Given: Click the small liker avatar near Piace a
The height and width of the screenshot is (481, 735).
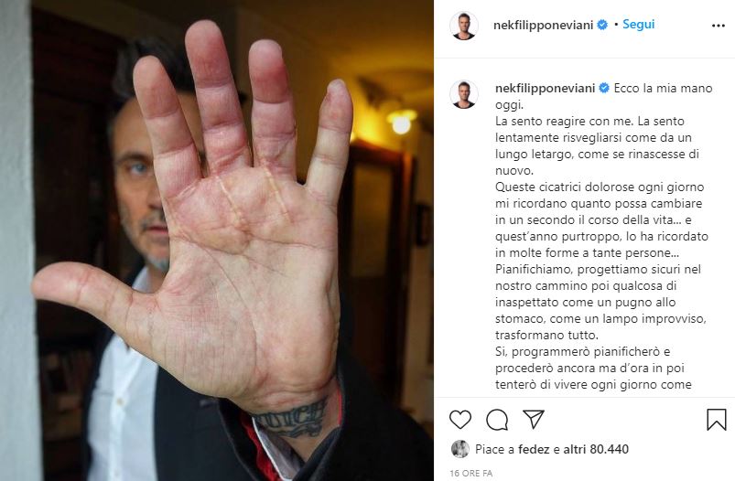Looking at the screenshot, I should coord(460,449).
